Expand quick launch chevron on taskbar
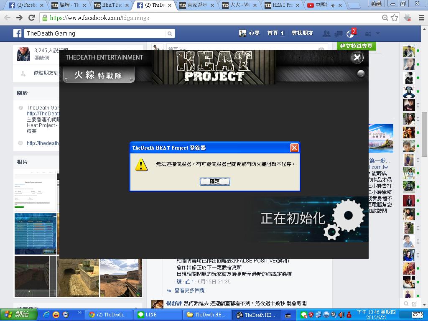The image size is (428, 321). coord(80,312)
